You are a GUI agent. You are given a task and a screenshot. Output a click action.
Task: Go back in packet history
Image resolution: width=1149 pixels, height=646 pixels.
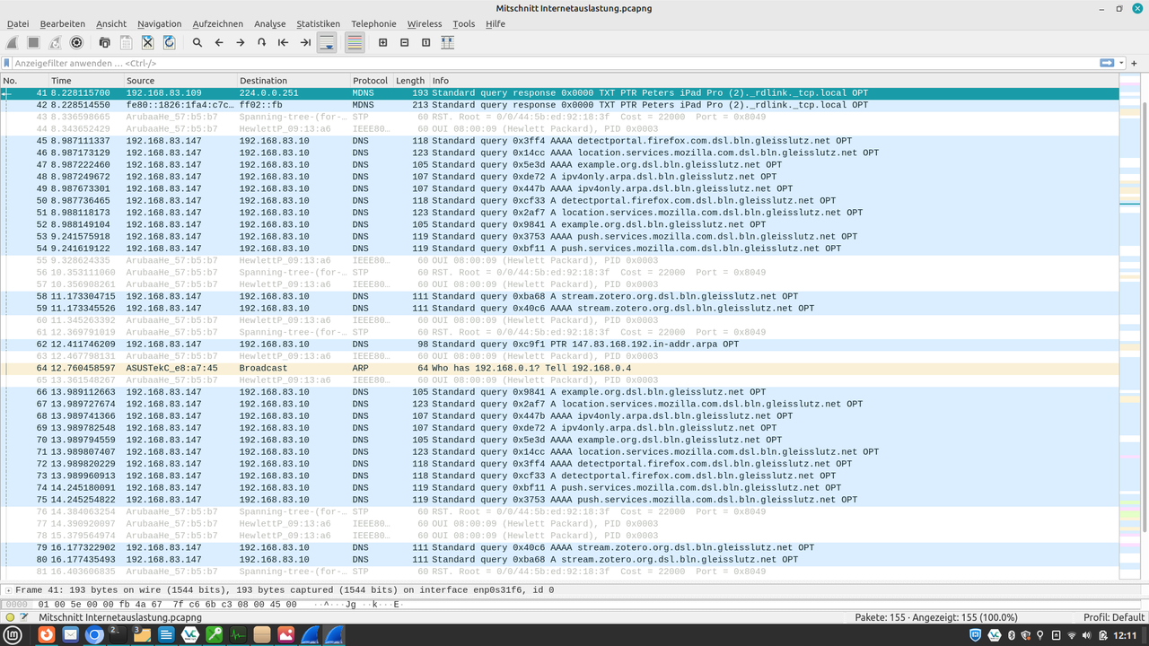pos(219,42)
